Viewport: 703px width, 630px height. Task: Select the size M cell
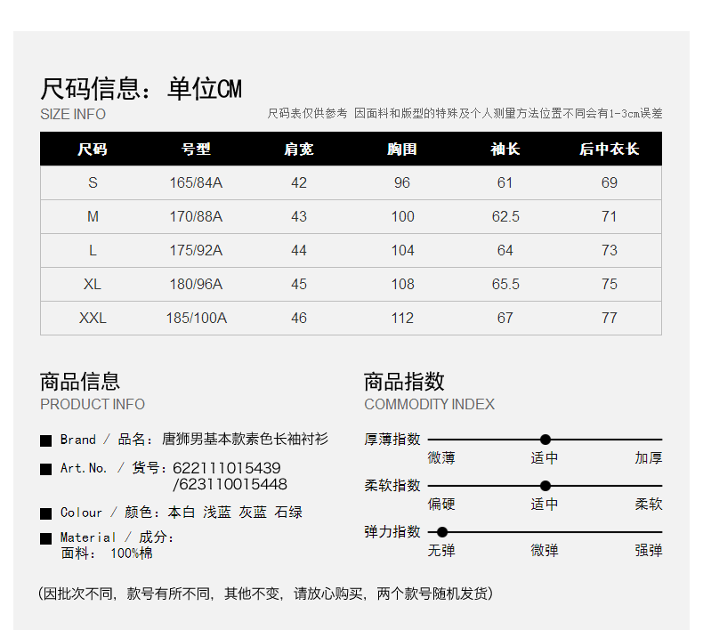[x=93, y=216]
